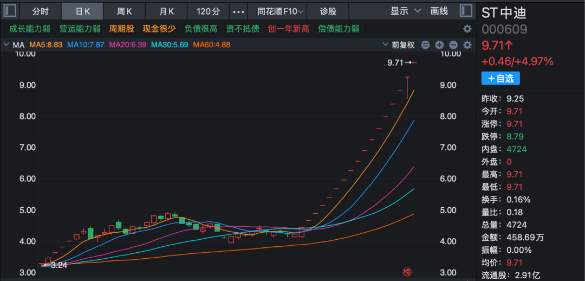
Task: Open MA indicator settings gear
Action: 467,45
